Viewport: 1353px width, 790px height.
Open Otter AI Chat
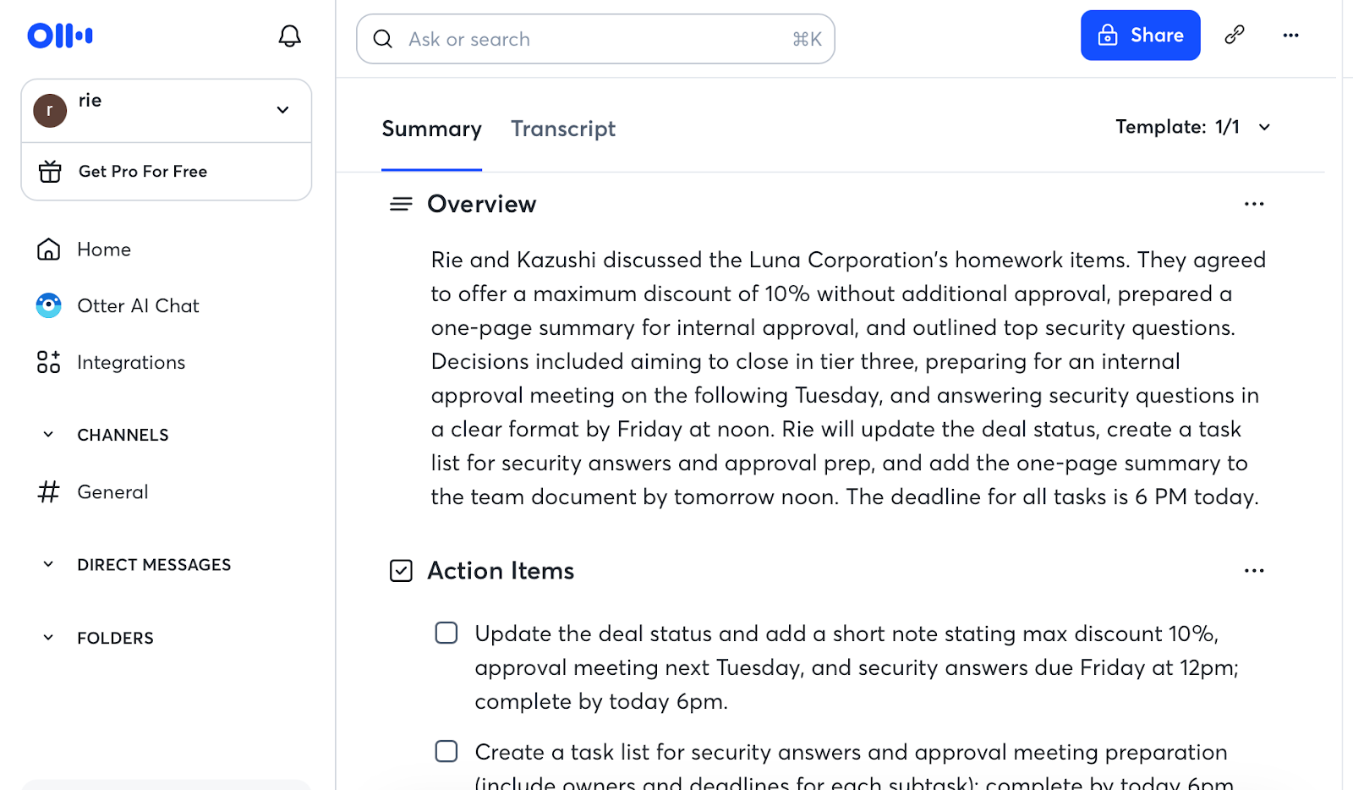coord(138,306)
